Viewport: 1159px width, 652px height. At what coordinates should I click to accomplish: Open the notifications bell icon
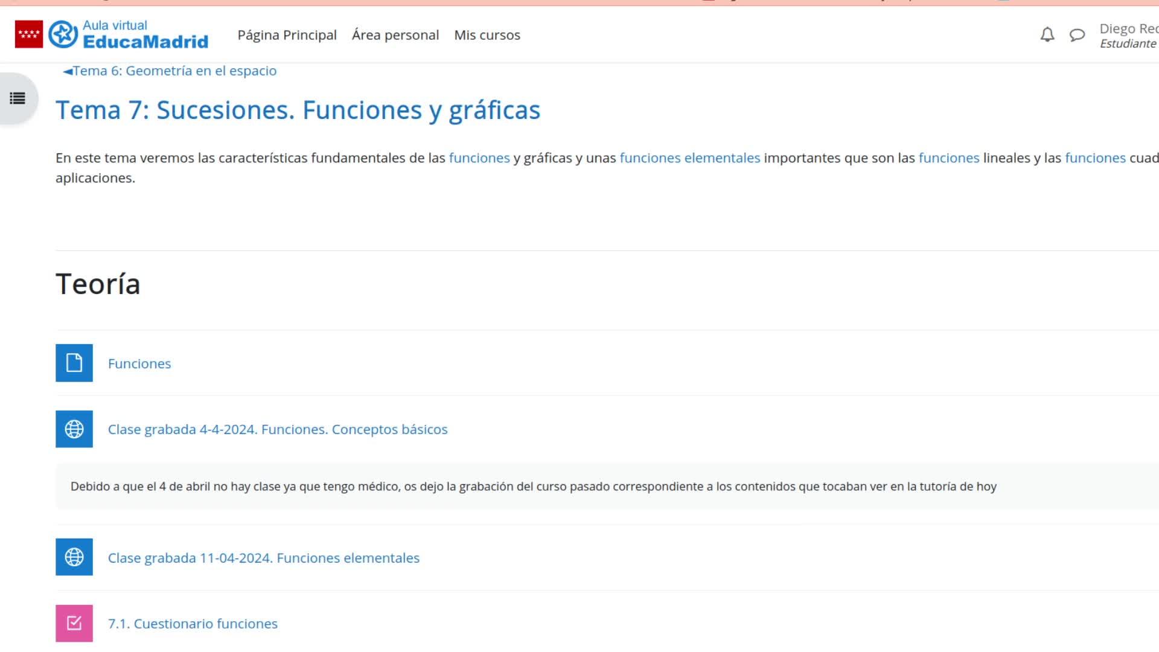(1047, 35)
